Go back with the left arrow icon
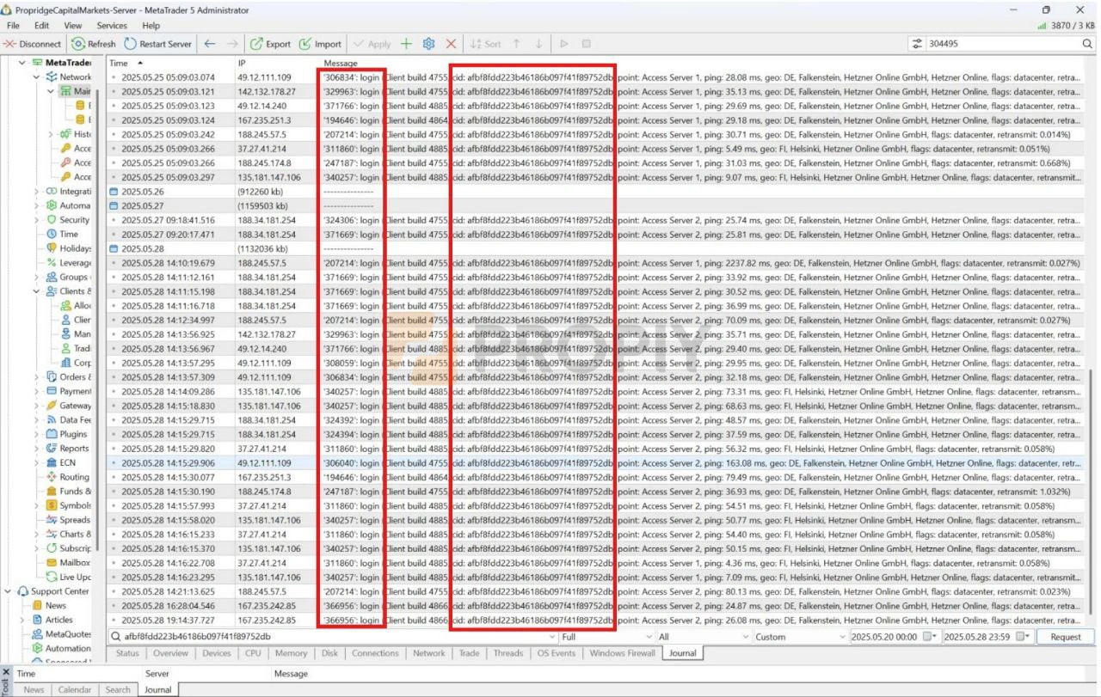The image size is (1101, 697). tap(210, 44)
